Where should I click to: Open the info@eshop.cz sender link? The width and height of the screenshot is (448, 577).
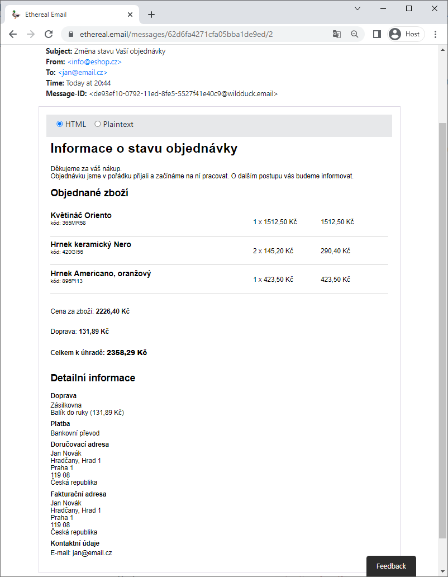click(94, 62)
